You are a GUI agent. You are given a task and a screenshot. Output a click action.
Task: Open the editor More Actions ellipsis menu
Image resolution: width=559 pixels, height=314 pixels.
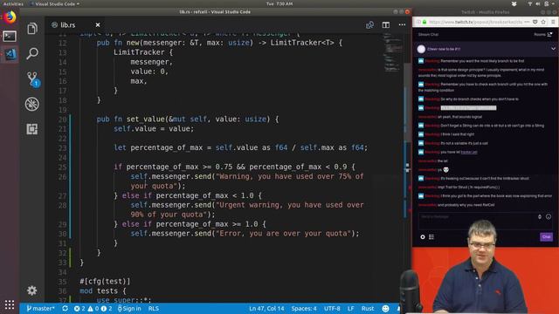(x=402, y=25)
